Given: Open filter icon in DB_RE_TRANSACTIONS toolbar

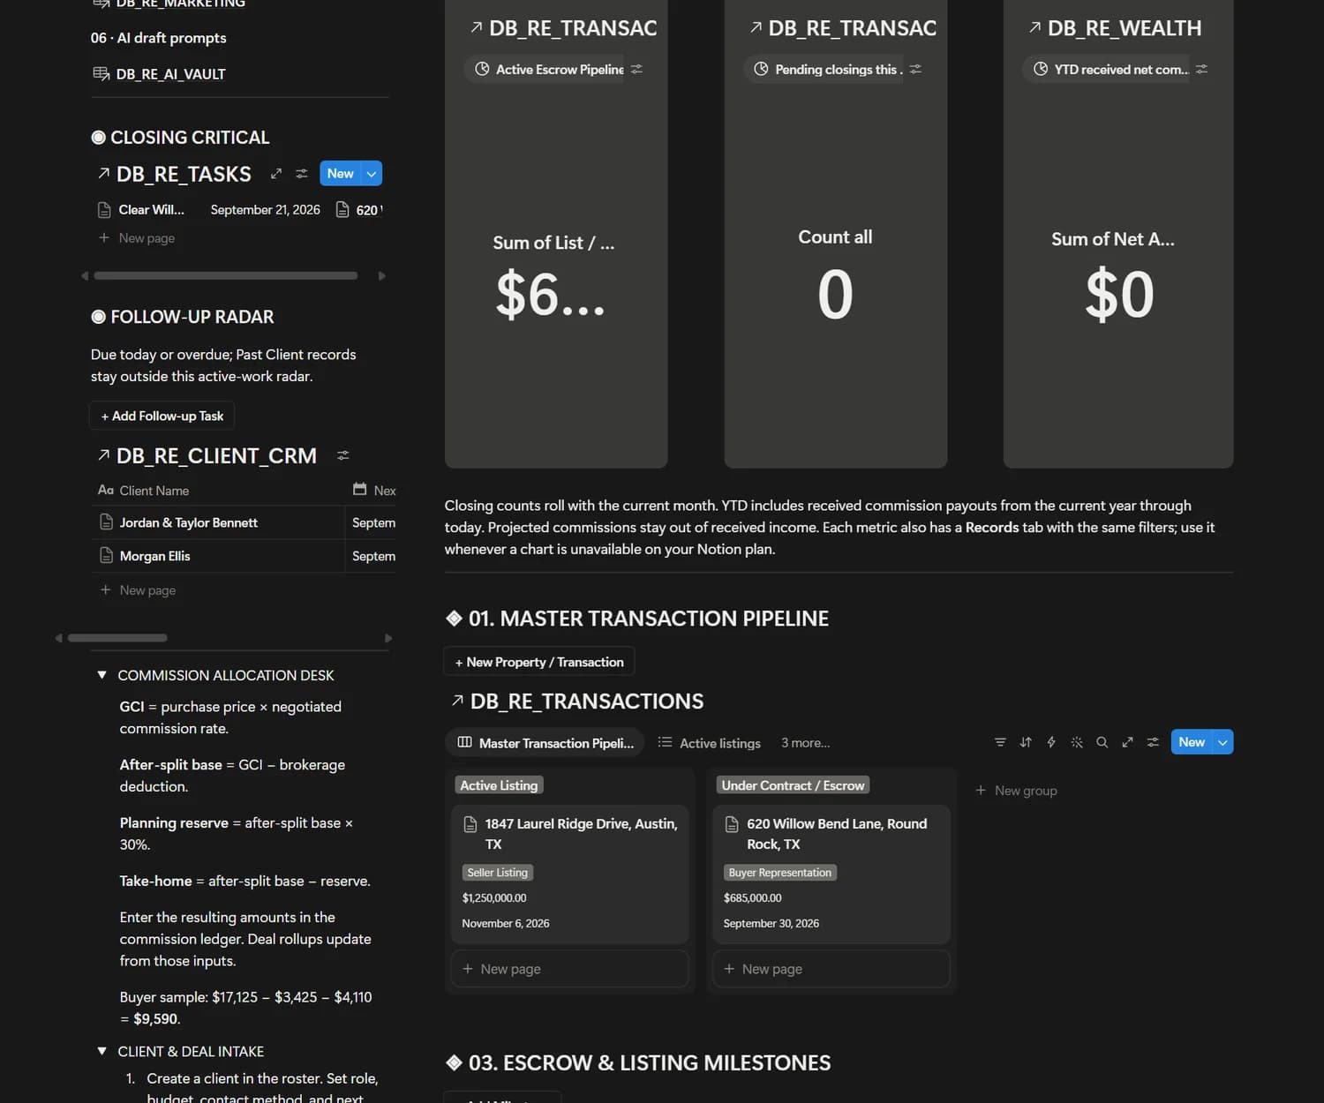Looking at the screenshot, I should tap(1000, 742).
